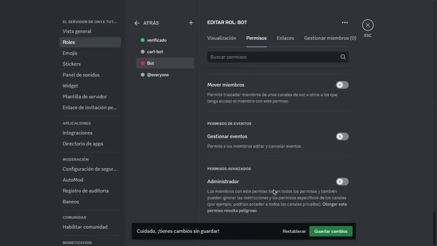Click the Gestionar eventos permission title
The height and width of the screenshot is (246, 437).
click(227, 137)
